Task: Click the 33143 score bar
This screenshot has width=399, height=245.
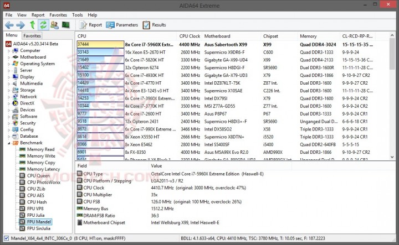Action: tap(100, 52)
